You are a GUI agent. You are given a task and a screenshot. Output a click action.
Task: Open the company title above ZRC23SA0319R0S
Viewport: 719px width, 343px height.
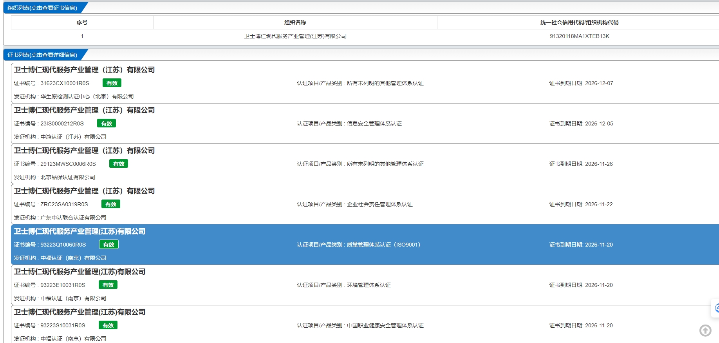tap(84, 191)
